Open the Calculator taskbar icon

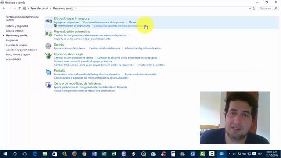pyautogui.click(x=173, y=154)
